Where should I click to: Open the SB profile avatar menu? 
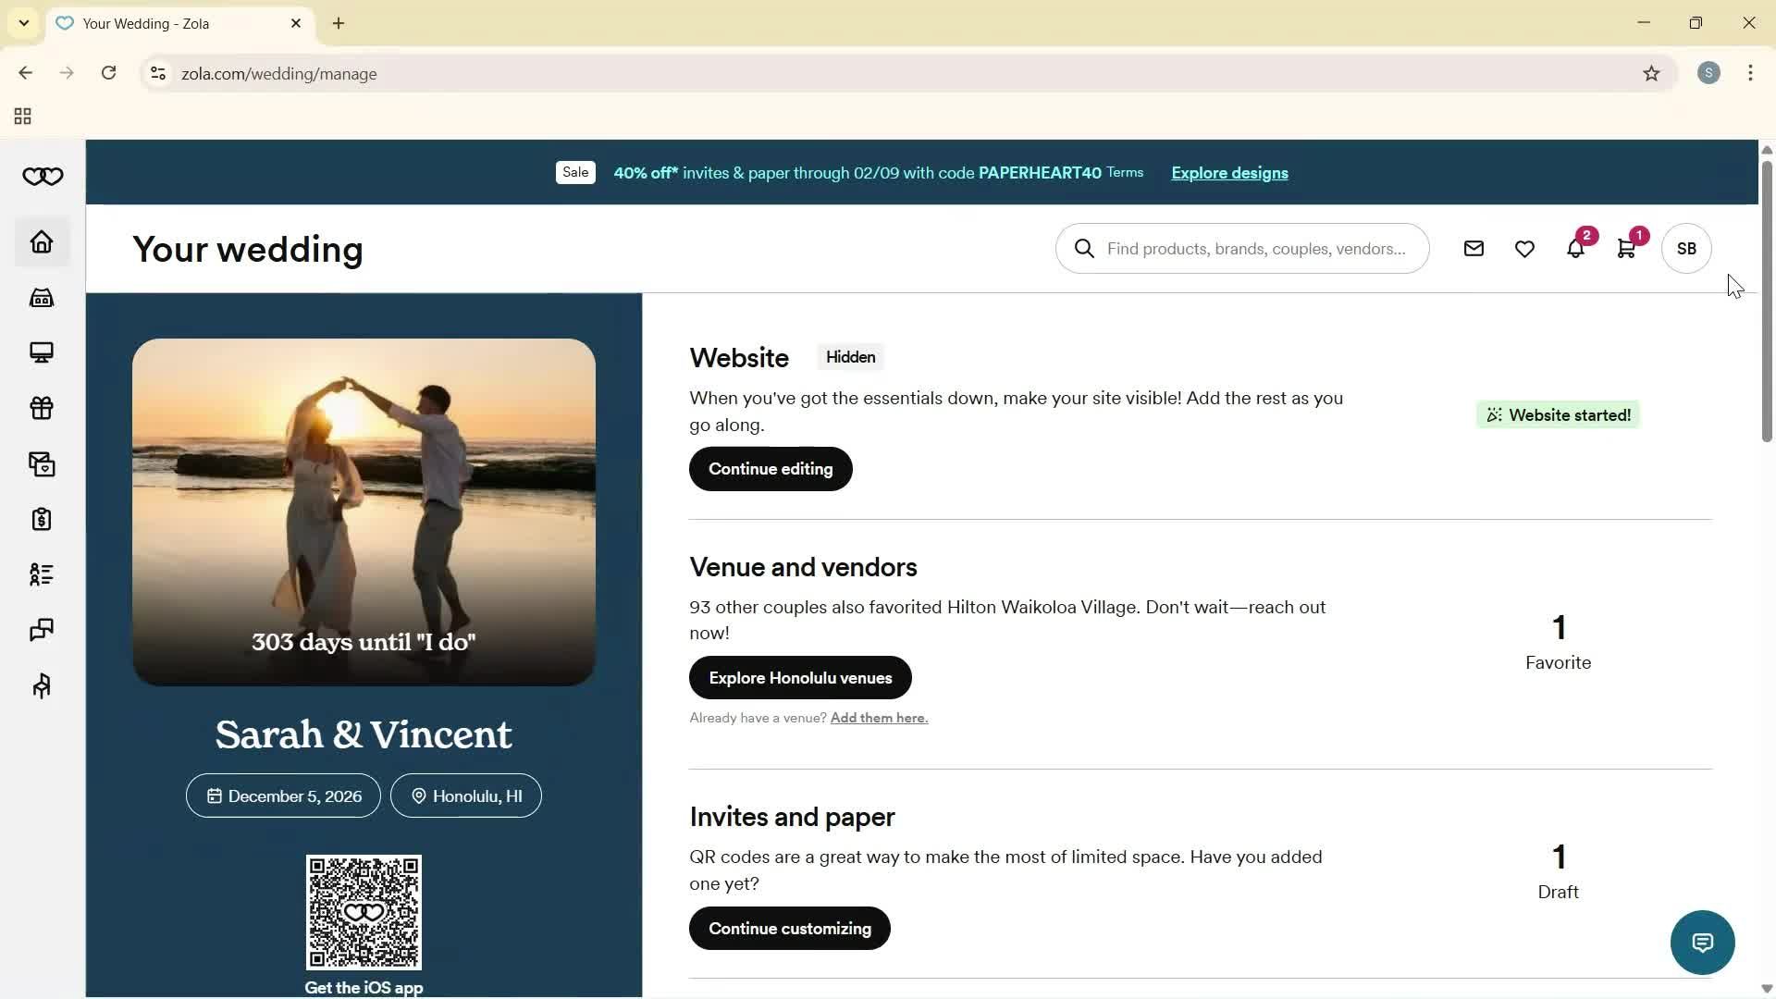point(1685,248)
